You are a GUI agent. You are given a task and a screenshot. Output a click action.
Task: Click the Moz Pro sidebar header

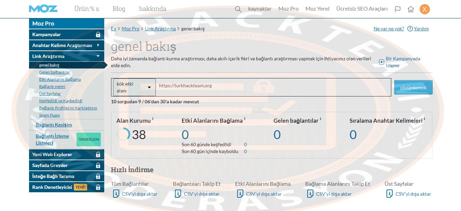(67, 24)
